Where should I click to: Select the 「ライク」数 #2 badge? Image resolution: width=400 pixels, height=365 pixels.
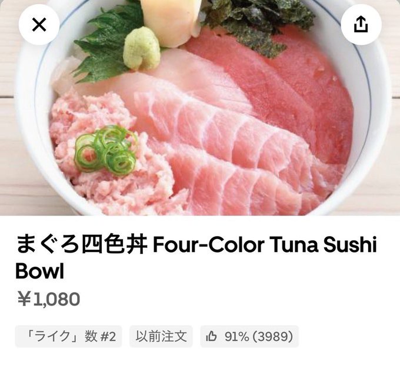[x=68, y=336]
